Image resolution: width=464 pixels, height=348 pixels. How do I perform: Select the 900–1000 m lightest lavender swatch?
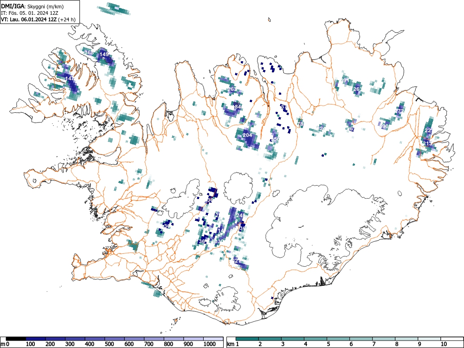coord(193,339)
